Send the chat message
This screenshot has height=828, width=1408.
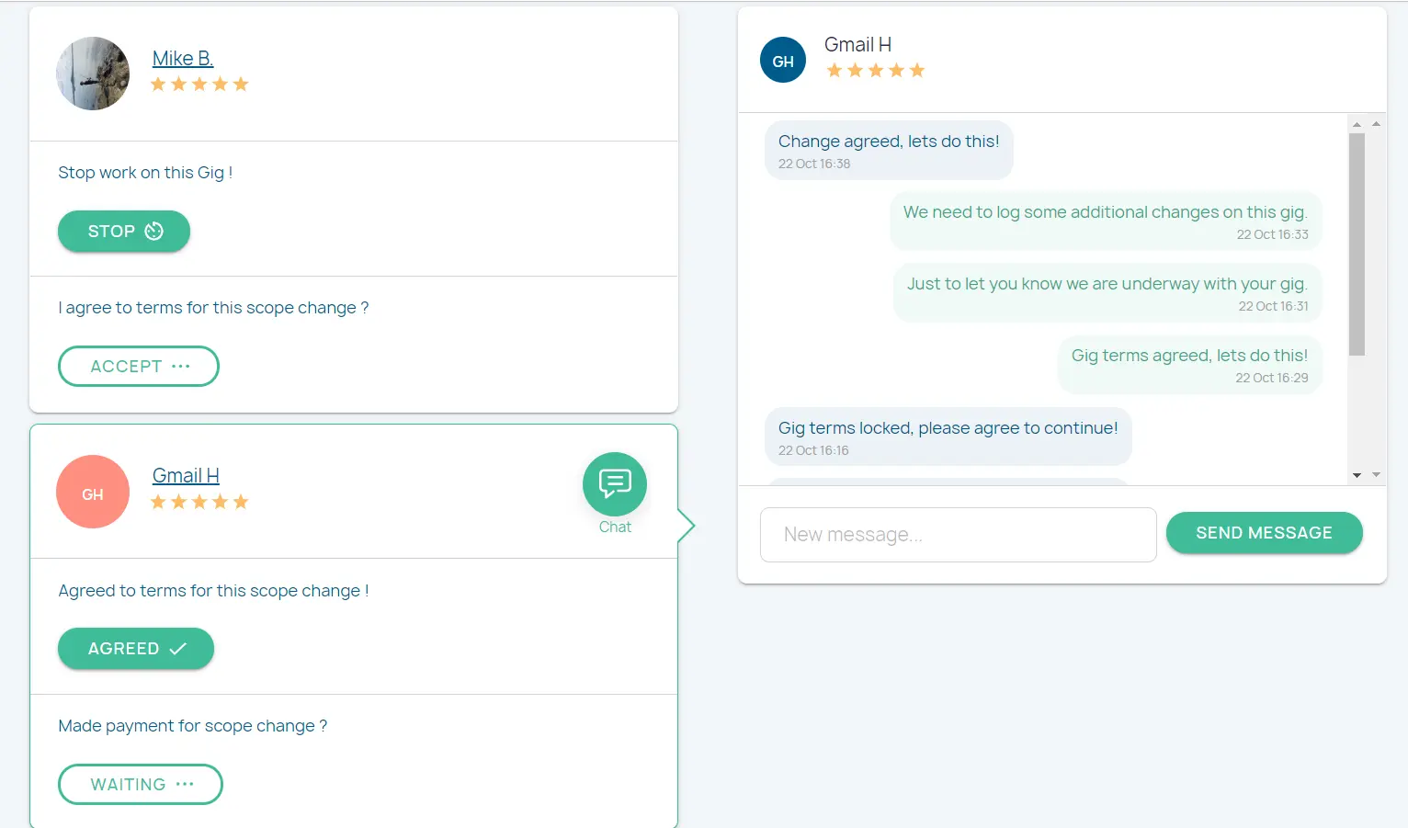coord(1264,533)
